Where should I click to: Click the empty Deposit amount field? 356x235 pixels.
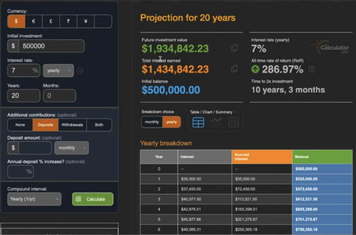35,148
